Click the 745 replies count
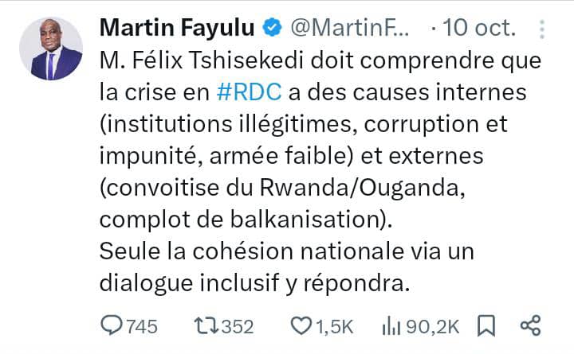The width and height of the screenshot is (574, 354). tap(141, 326)
